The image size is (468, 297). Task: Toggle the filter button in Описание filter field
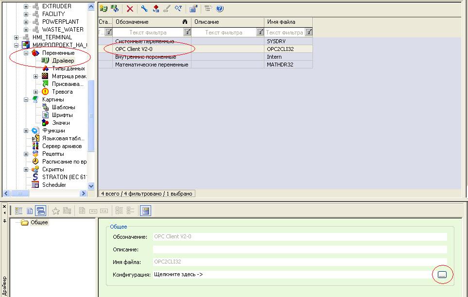tap(260, 32)
